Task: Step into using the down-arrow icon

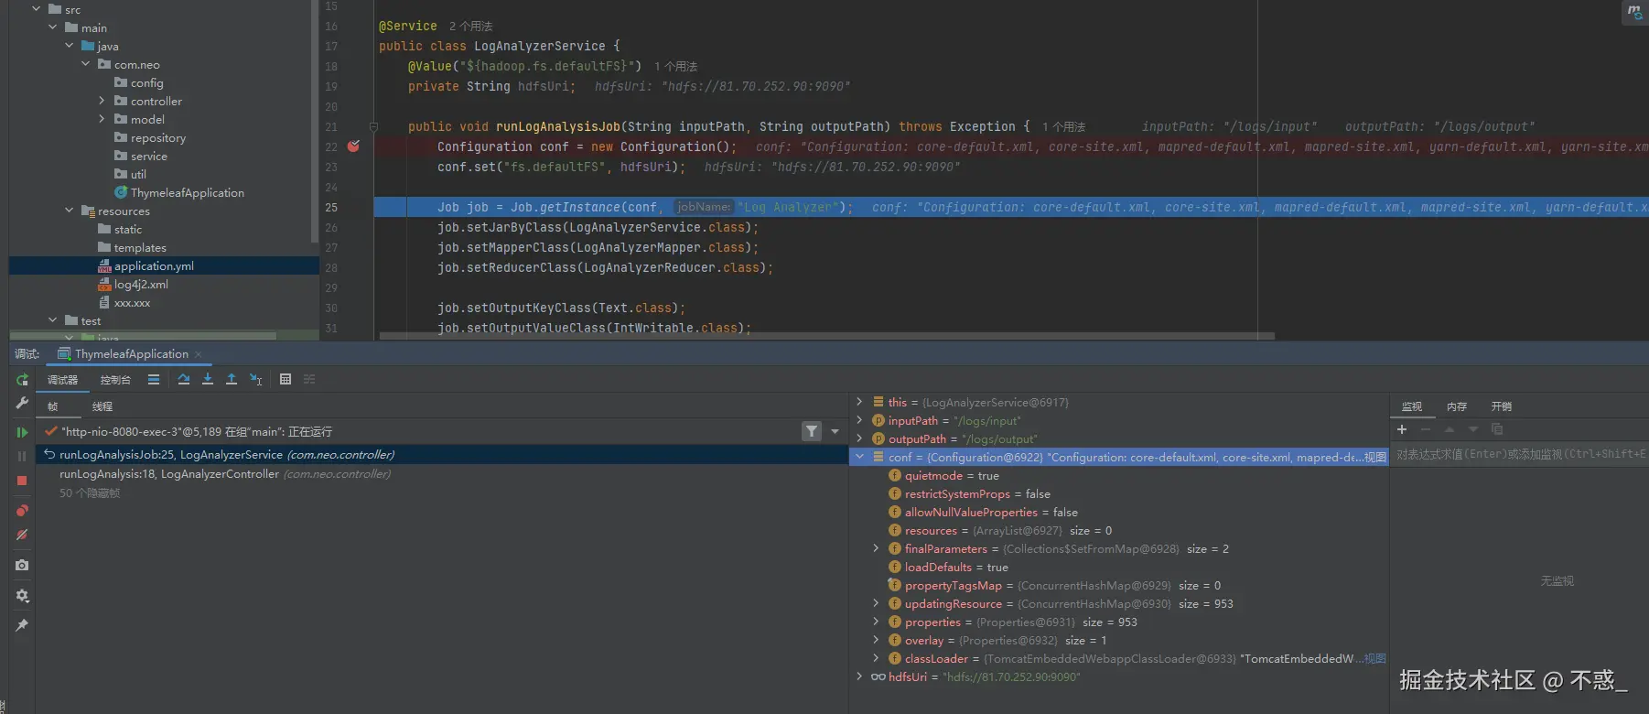Action: tap(208, 379)
